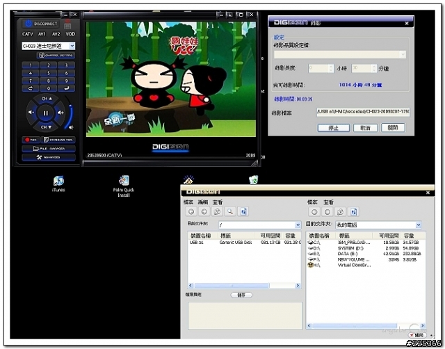
Task: Switch input source to AV1
Action: click(42, 34)
